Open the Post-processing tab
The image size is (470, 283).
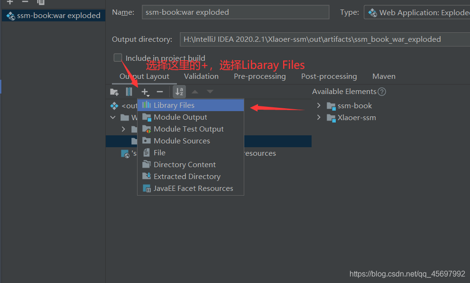pyautogui.click(x=329, y=76)
